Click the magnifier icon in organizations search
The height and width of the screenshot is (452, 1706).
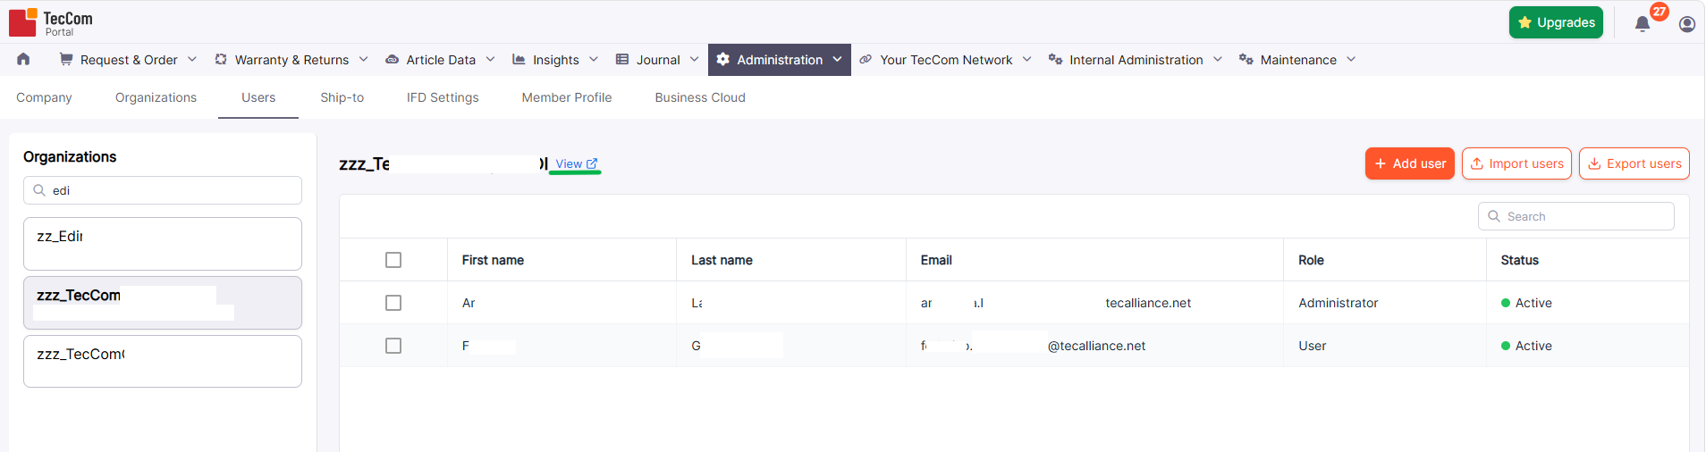point(39,190)
